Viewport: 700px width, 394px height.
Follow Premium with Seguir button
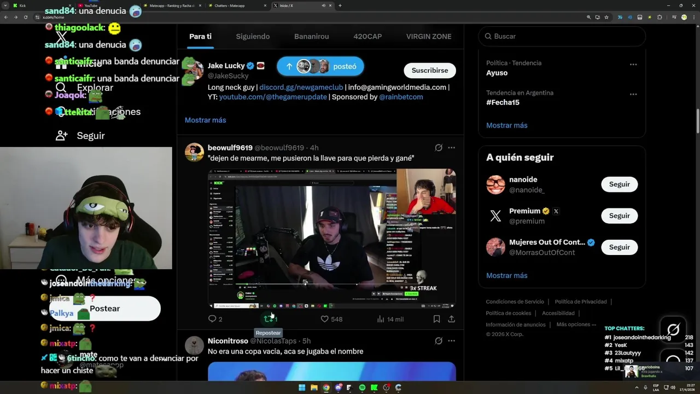click(620, 216)
